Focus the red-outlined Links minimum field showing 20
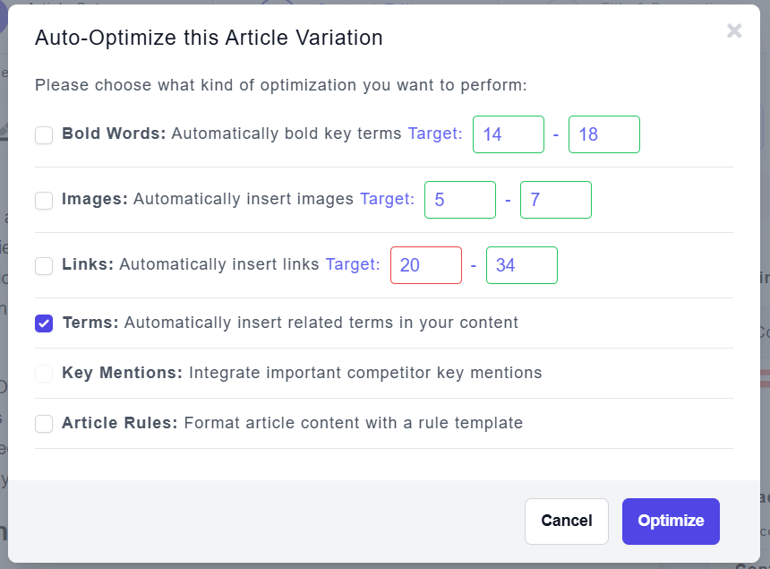770x569 pixels. tap(425, 265)
